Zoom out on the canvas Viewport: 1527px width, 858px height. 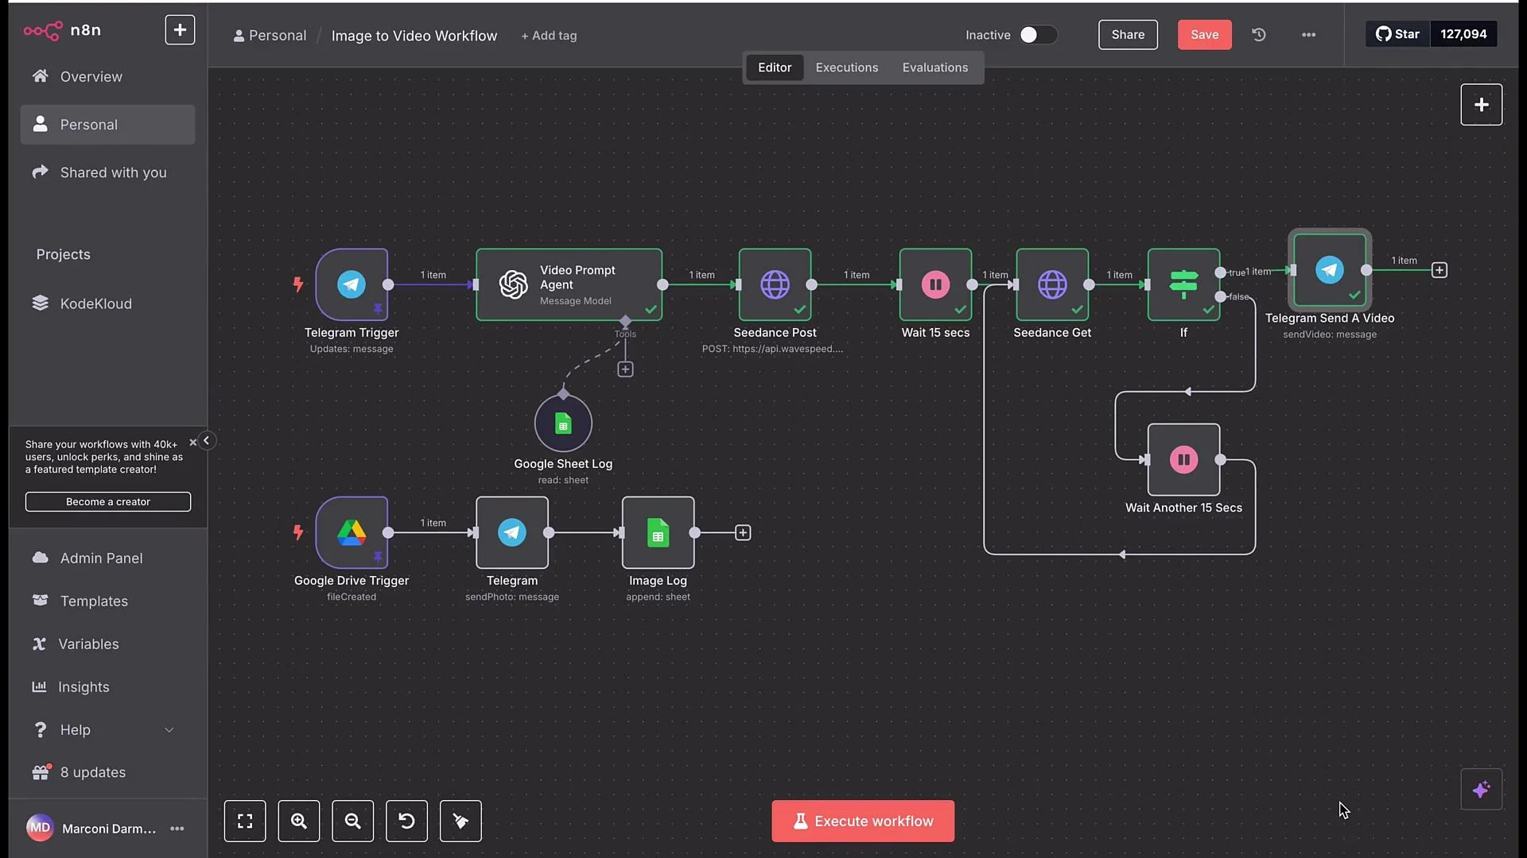352,821
